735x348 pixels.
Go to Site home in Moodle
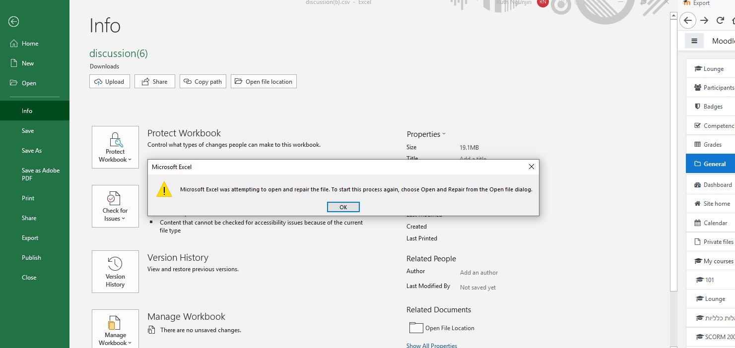coord(711,204)
